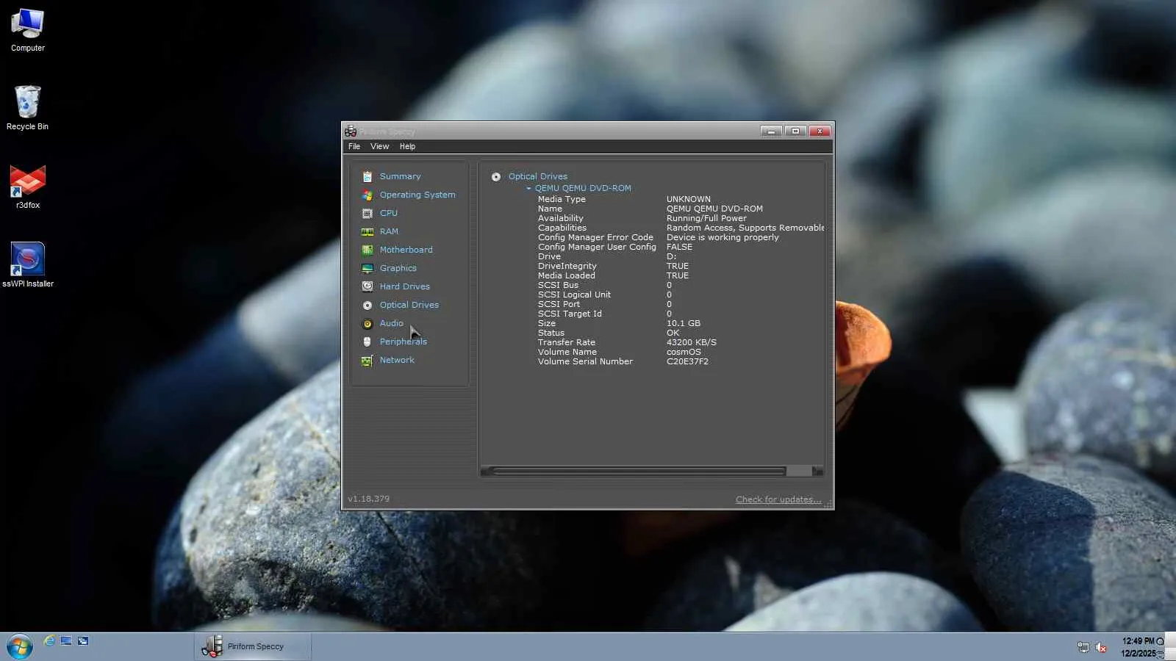Image resolution: width=1176 pixels, height=661 pixels.
Task: Select the Media Loaded property label
Action: [x=567, y=275]
